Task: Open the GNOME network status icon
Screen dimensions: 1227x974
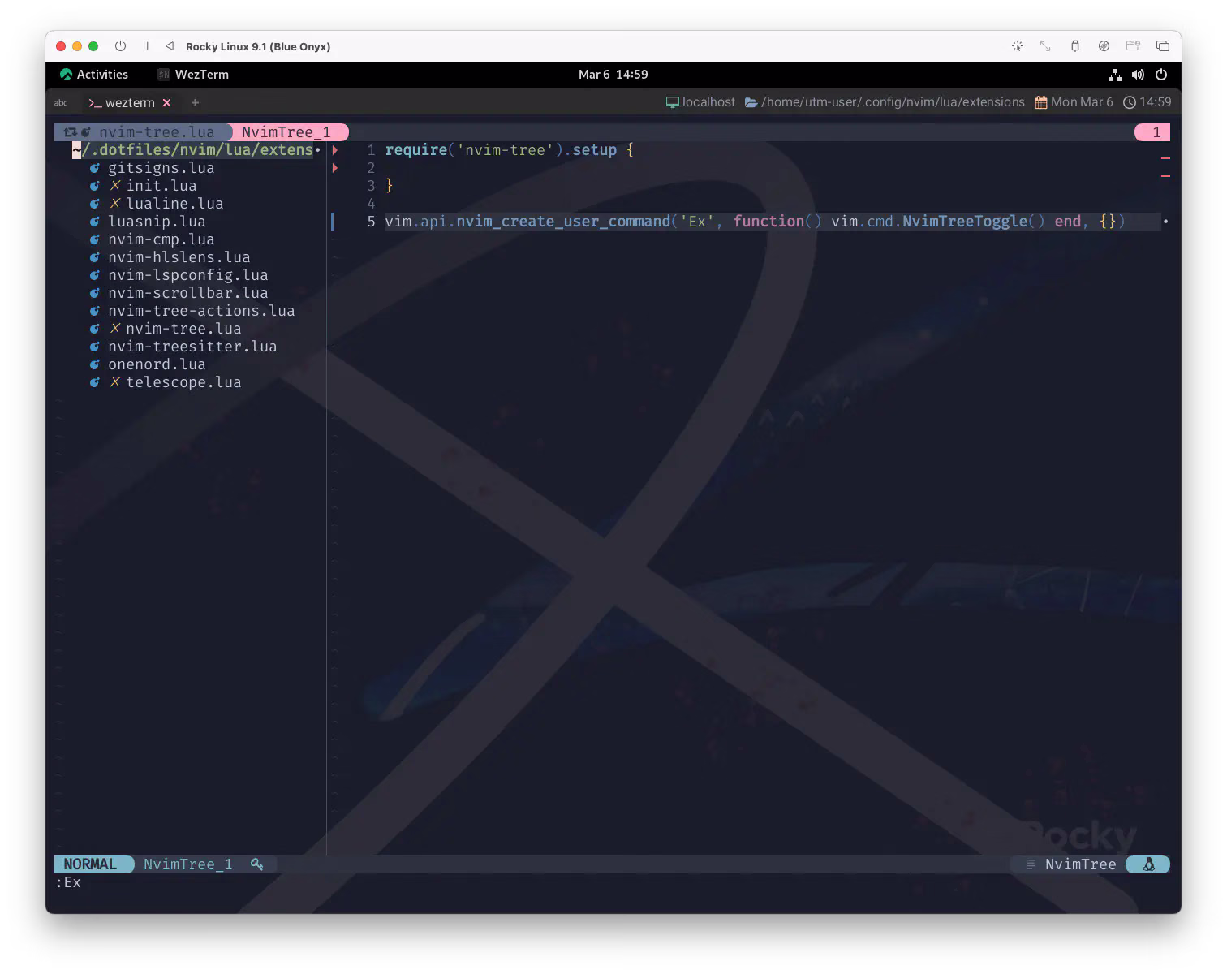Action: tap(1115, 75)
